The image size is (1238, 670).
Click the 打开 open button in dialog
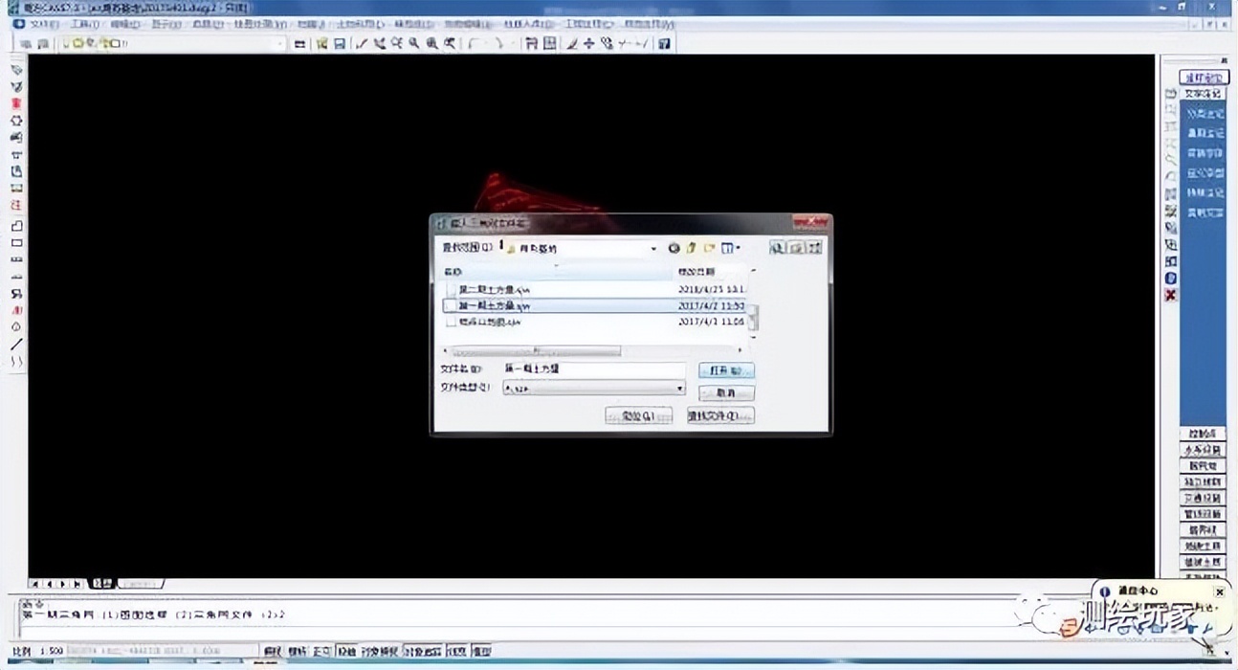point(726,369)
